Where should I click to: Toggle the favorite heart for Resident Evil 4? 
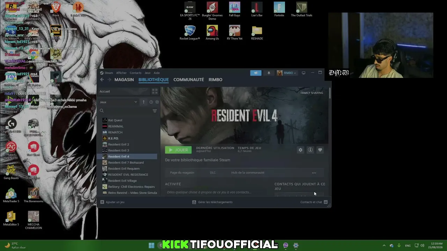coord(320,150)
